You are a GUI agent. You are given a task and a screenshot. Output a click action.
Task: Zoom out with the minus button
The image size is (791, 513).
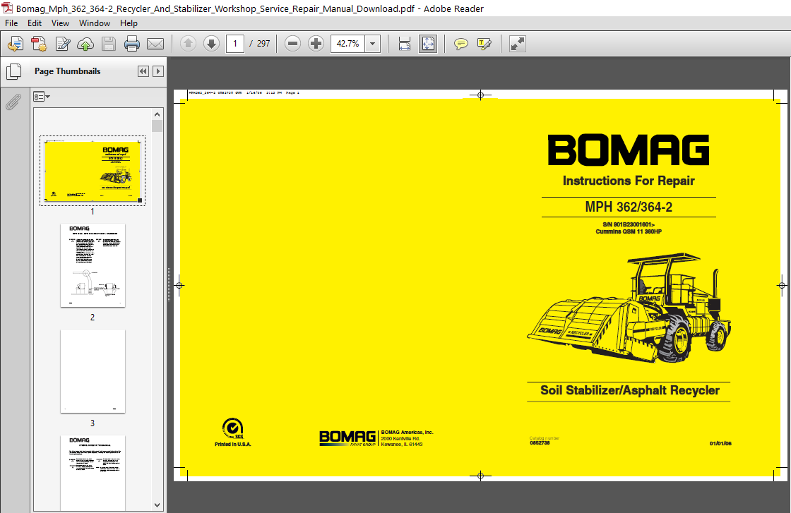click(x=292, y=44)
